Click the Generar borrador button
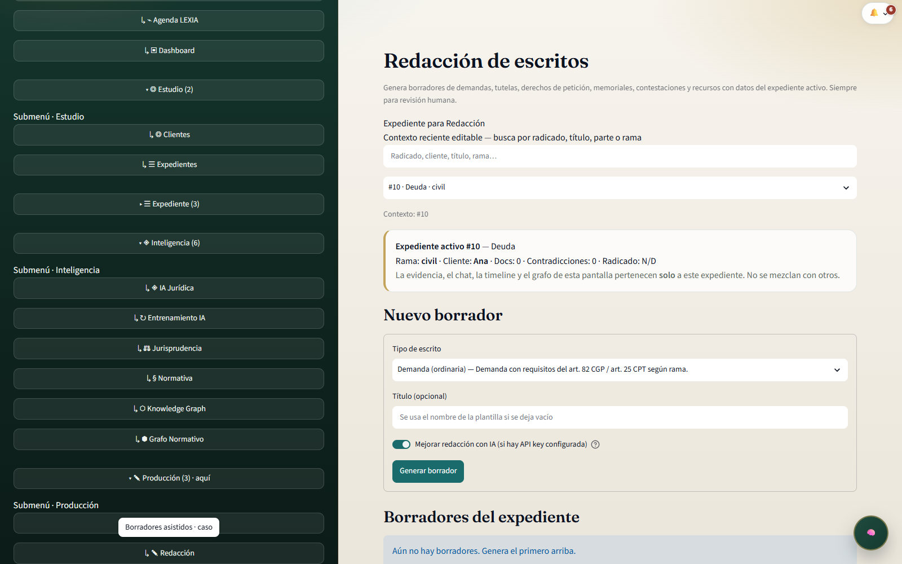Screen dimensions: 902x564 (428, 472)
